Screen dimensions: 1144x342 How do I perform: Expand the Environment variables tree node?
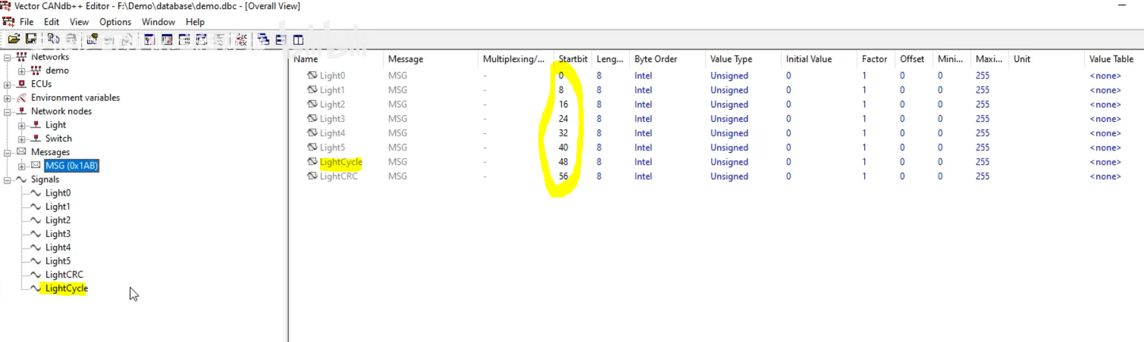(8, 98)
